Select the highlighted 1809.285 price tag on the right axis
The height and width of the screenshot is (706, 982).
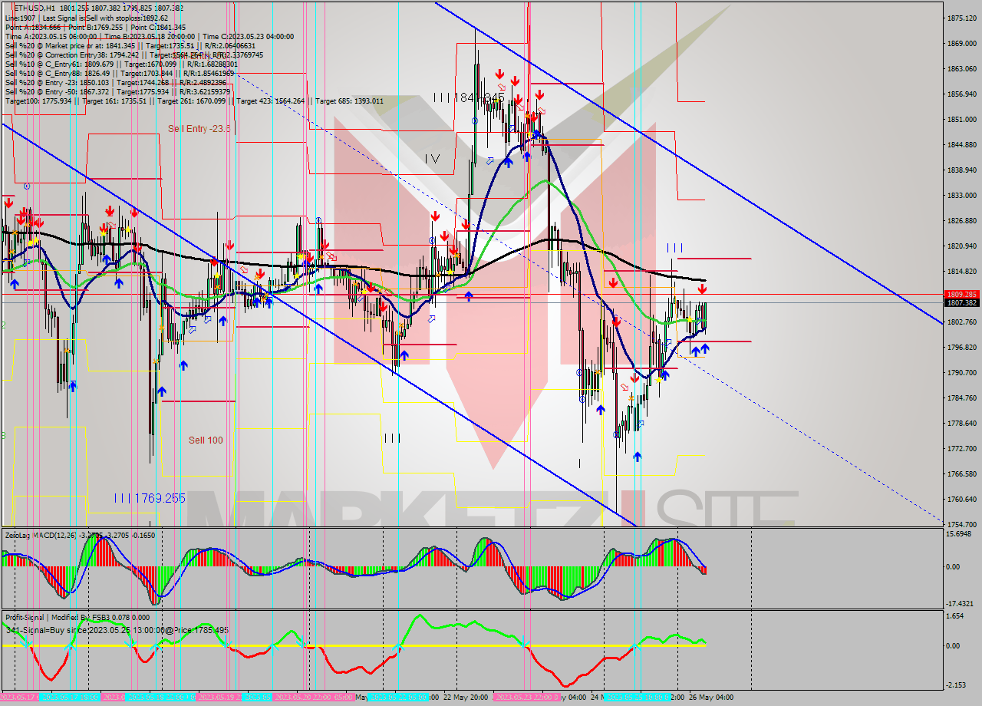pos(961,292)
